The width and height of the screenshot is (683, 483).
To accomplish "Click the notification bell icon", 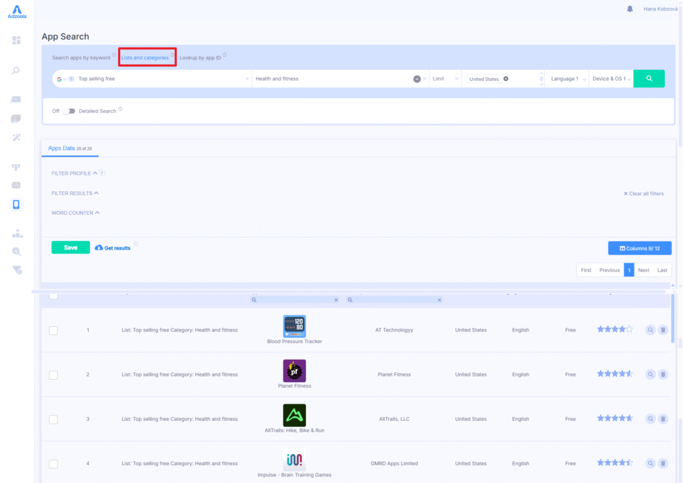I will (629, 9).
